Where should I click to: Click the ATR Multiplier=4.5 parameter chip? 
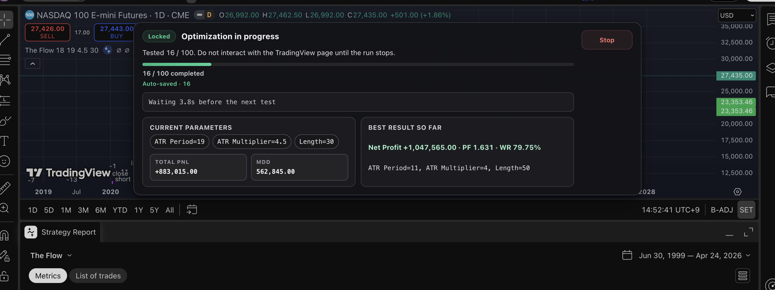(252, 142)
